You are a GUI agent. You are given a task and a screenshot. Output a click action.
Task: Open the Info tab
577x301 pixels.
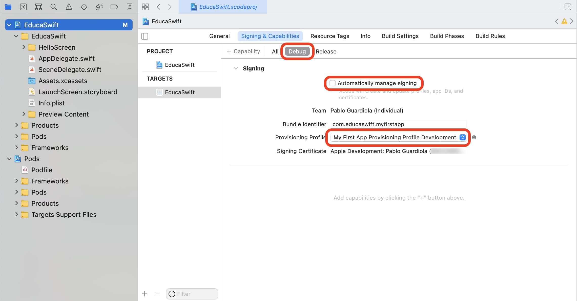click(x=365, y=36)
